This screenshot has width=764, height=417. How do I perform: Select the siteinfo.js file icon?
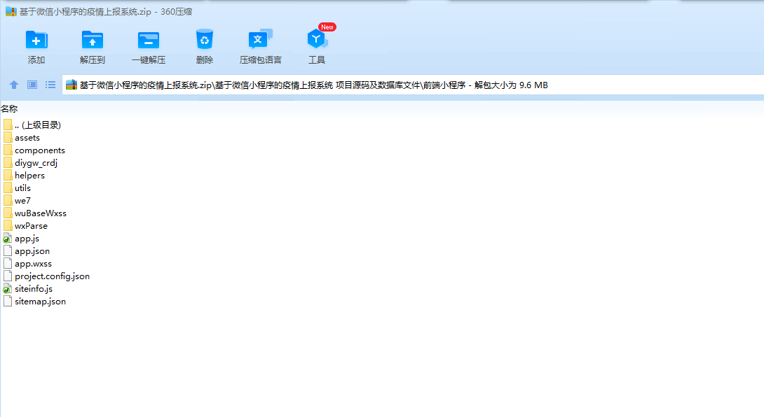pos(7,288)
